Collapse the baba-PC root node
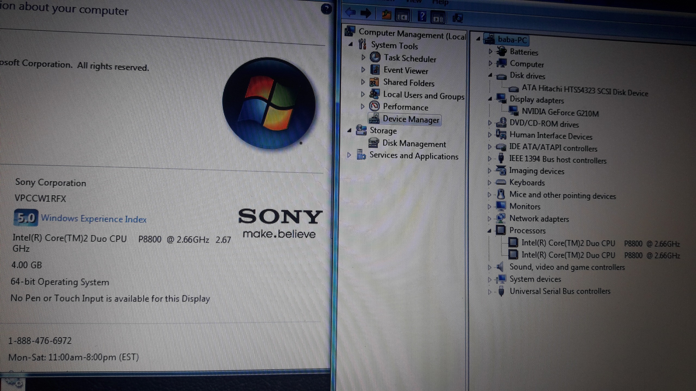This screenshot has height=391, width=696. [x=478, y=39]
